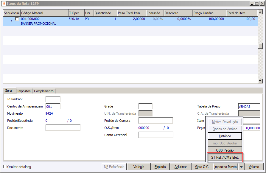
Task: Open the Complemento tab
Action: 44,91
